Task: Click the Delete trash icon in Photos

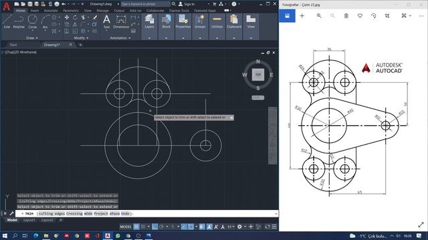Action: click(x=346, y=16)
